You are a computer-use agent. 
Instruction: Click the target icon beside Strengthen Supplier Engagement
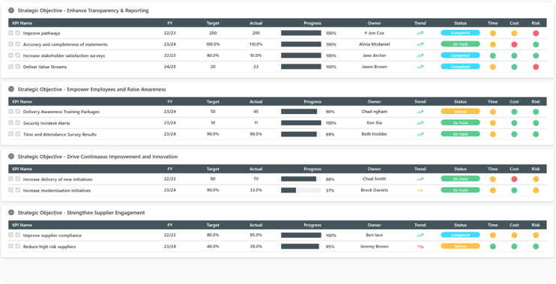11,213
